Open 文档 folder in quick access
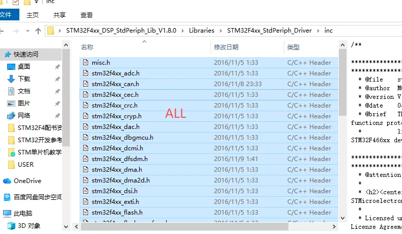The height and width of the screenshot is (234, 402). click(24, 91)
